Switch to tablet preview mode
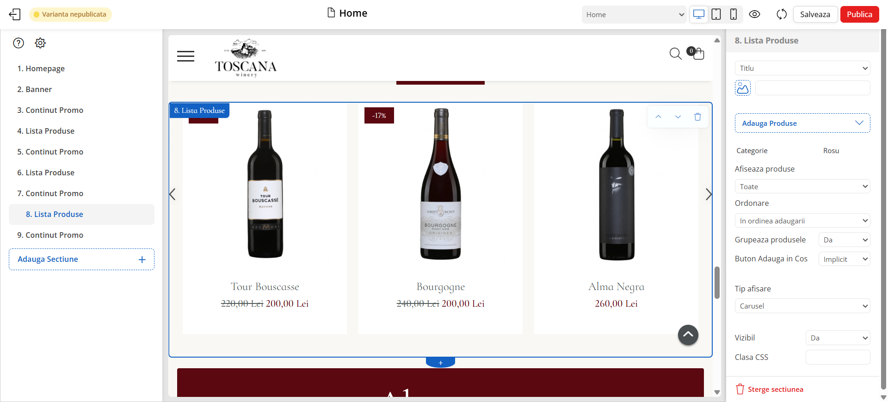The image size is (888, 402). (716, 14)
